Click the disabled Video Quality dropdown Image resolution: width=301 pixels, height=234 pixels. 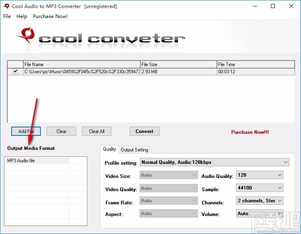click(169, 188)
